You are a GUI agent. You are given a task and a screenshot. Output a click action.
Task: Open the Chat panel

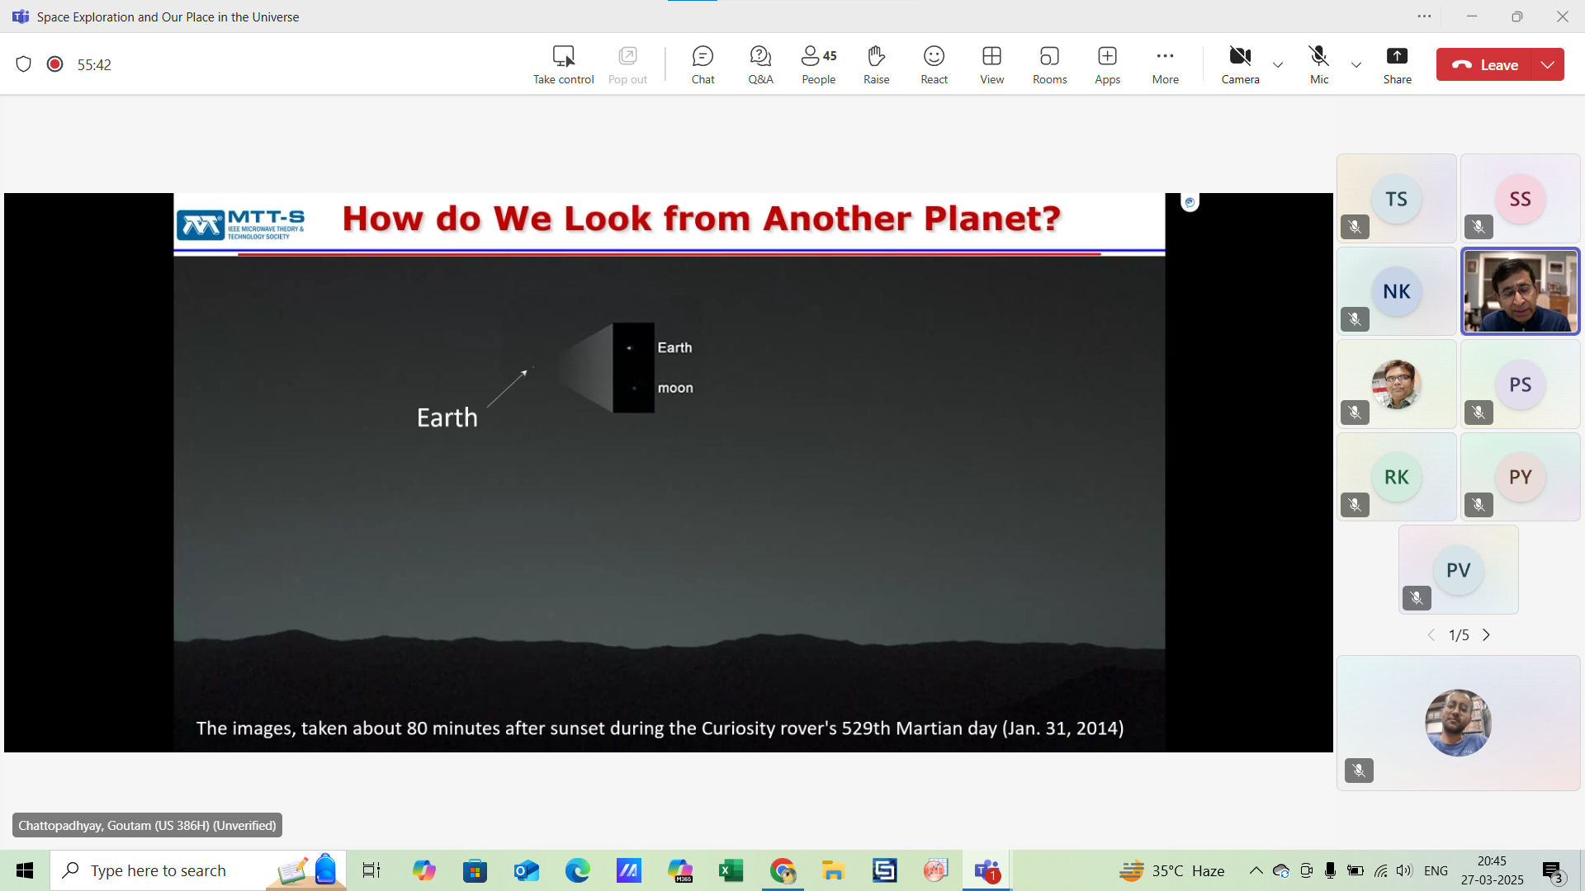pyautogui.click(x=703, y=64)
